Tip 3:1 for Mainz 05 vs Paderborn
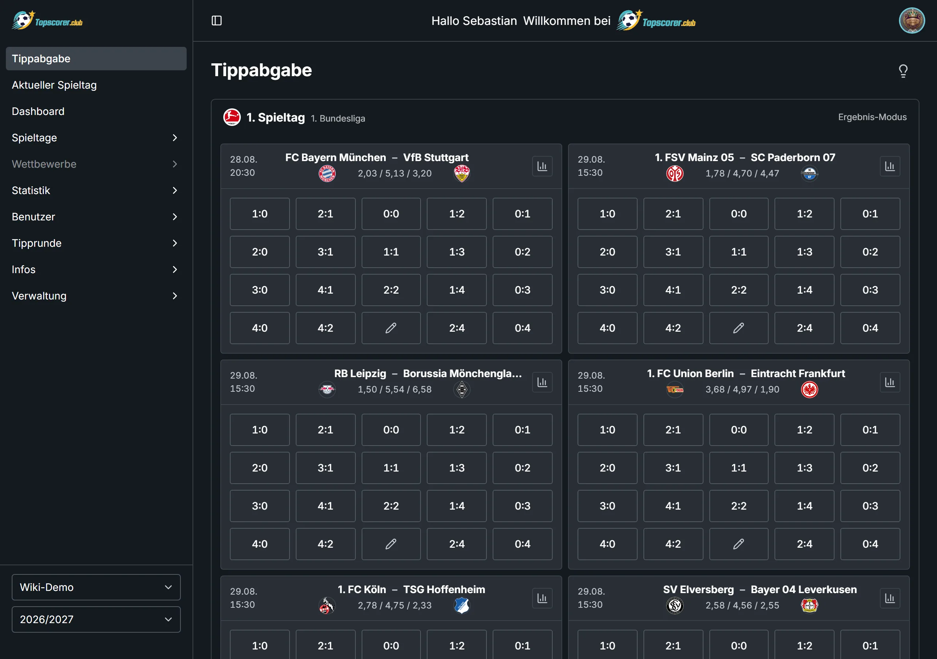Screen dimensions: 937x659 [673, 252]
